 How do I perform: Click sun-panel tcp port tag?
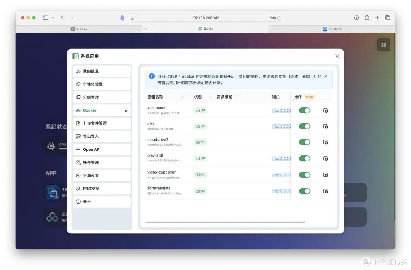tap(282, 110)
